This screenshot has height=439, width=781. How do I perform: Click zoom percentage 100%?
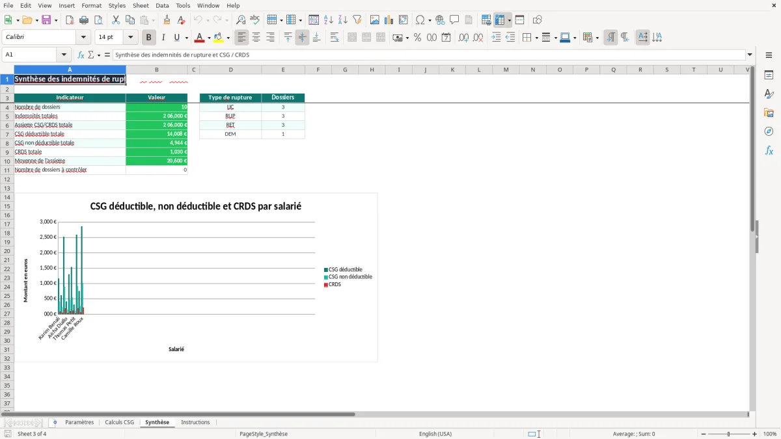tap(770, 434)
